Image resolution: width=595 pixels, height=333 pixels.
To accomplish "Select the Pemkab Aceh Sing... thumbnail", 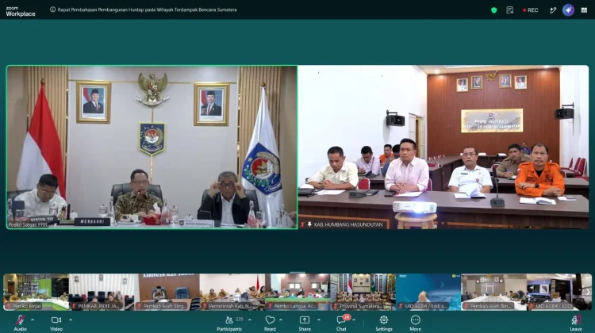I will pyautogui.click(x=167, y=292).
